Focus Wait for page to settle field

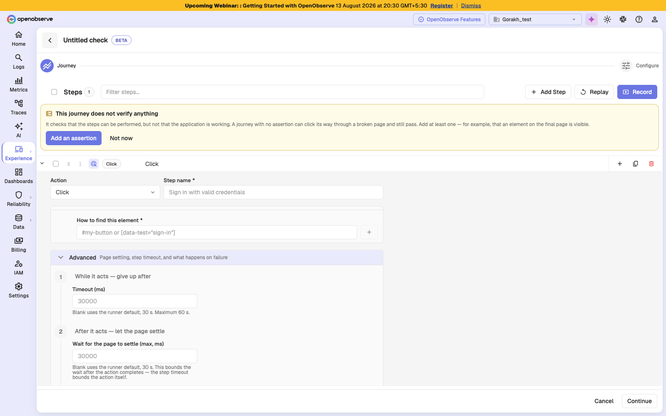[x=135, y=356]
